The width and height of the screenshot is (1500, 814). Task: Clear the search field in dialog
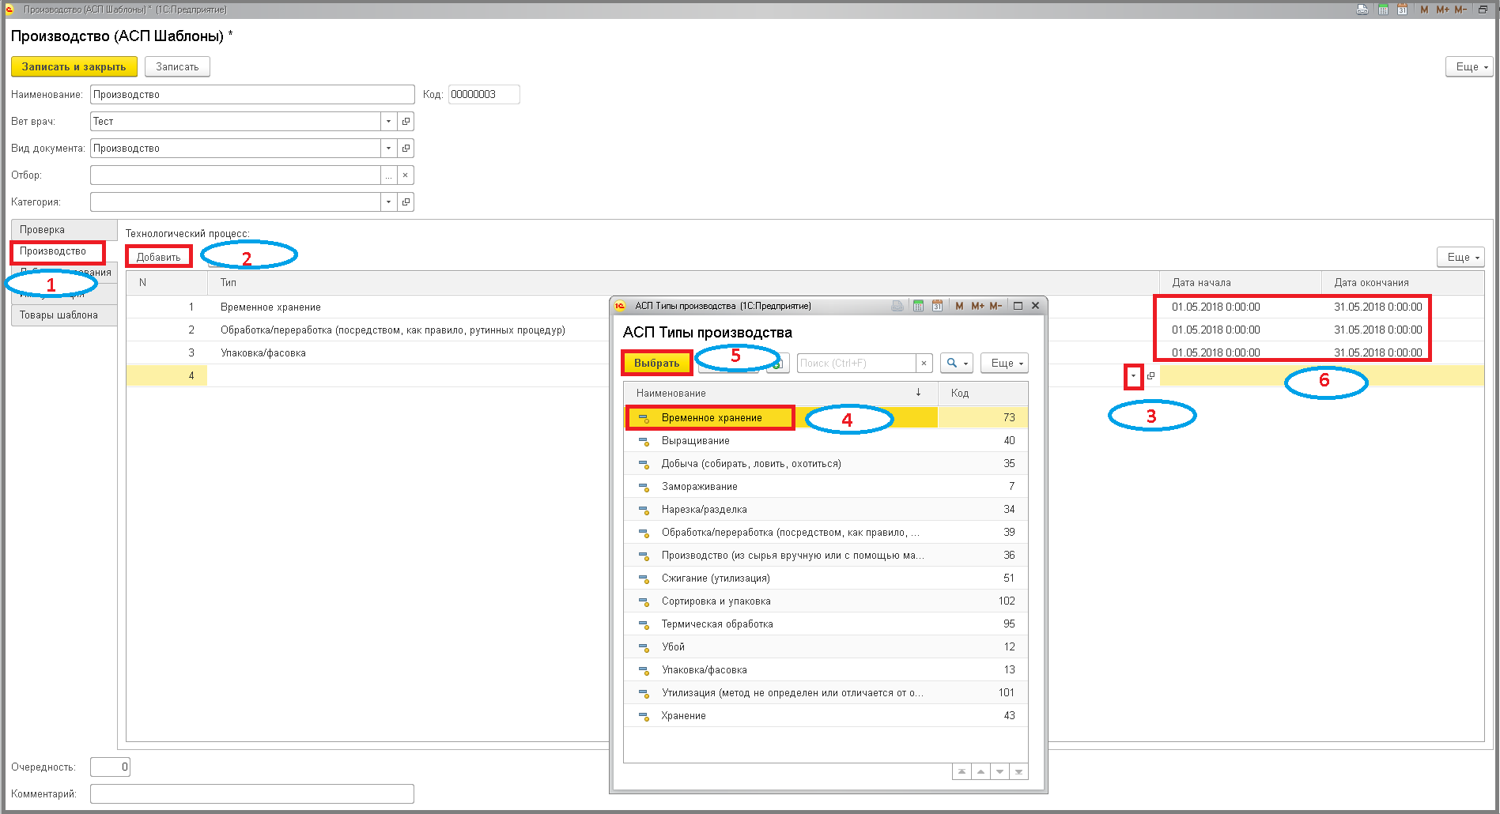924,364
